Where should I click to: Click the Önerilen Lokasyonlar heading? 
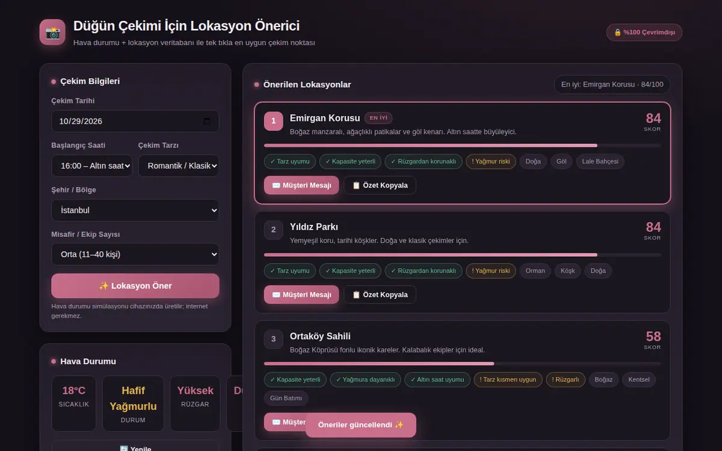(x=307, y=84)
